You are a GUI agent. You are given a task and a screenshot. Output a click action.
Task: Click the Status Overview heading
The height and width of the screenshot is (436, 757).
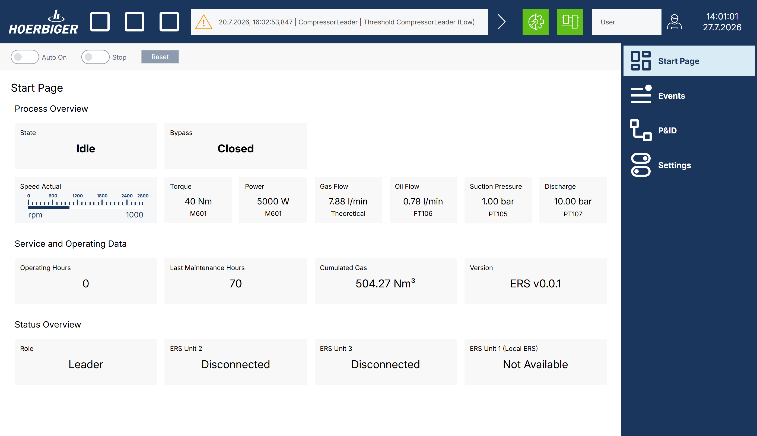pos(48,325)
